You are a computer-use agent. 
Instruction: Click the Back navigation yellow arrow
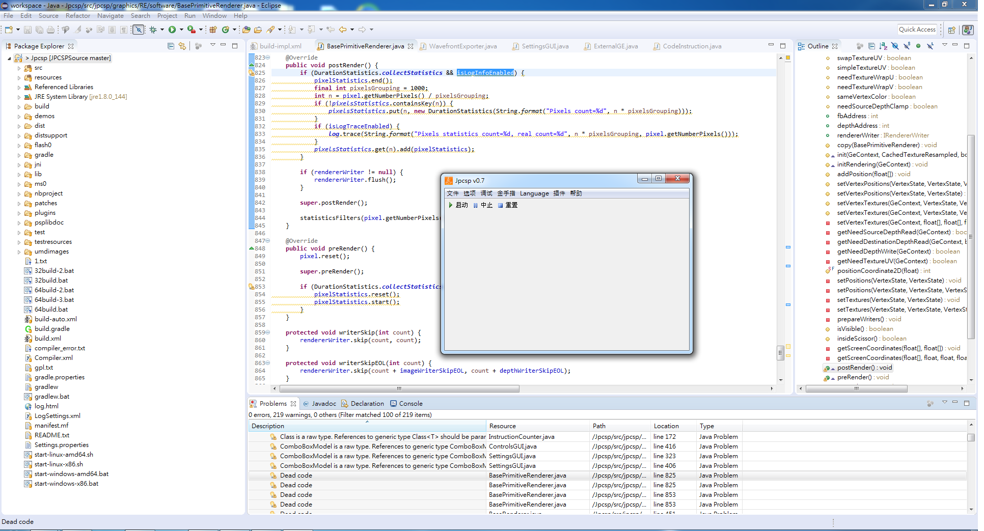[x=343, y=30]
